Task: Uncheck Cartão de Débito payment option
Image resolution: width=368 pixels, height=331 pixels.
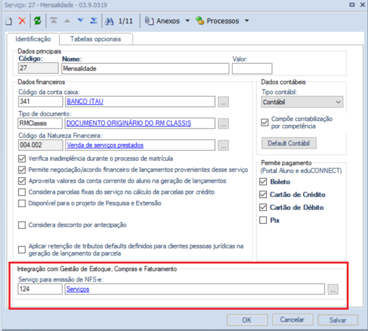Action: tap(263, 207)
